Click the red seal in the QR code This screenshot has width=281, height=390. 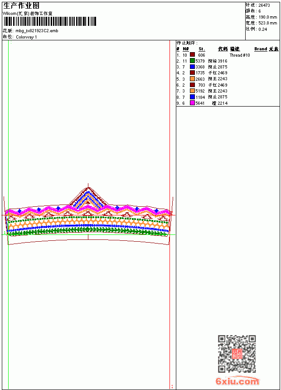237,354
